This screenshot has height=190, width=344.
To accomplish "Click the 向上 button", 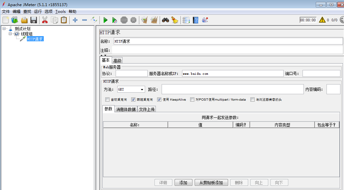I will coord(259,183).
